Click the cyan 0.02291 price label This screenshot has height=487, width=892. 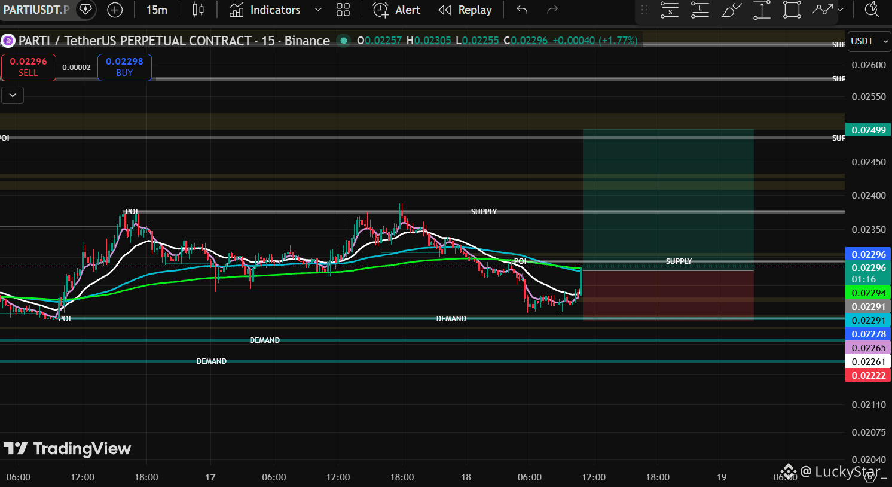pyautogui.click(x=868, y=320)
